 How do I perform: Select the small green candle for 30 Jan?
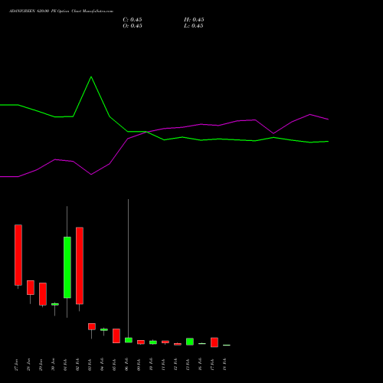[x=55, y=304]
